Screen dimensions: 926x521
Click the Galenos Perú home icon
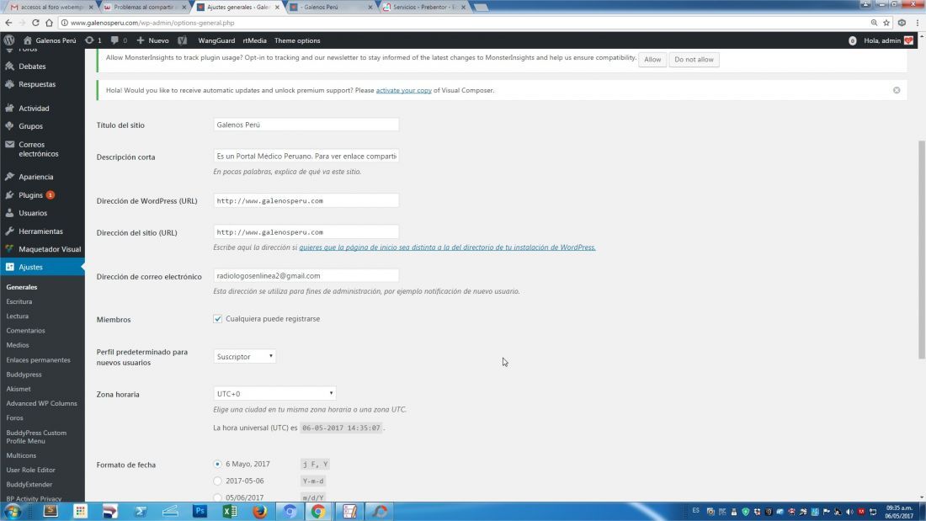(x=27, y=40)
